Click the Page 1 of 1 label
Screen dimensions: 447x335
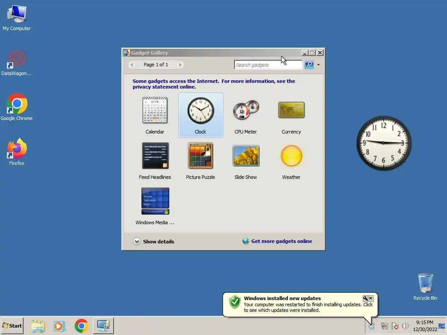[156, 65]
